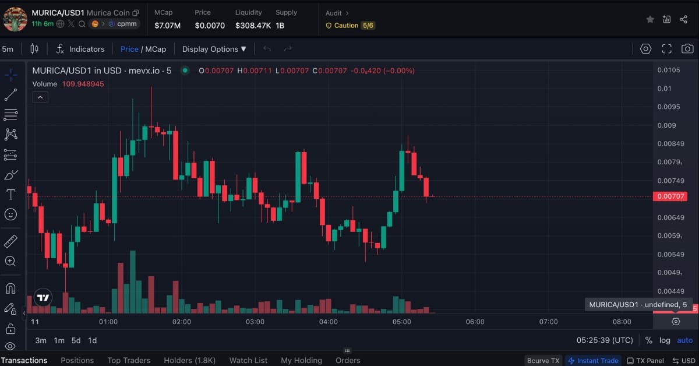Copy the Murica Coin contract address
This screenshot has width=699, height=366.
tap(136, 13)
